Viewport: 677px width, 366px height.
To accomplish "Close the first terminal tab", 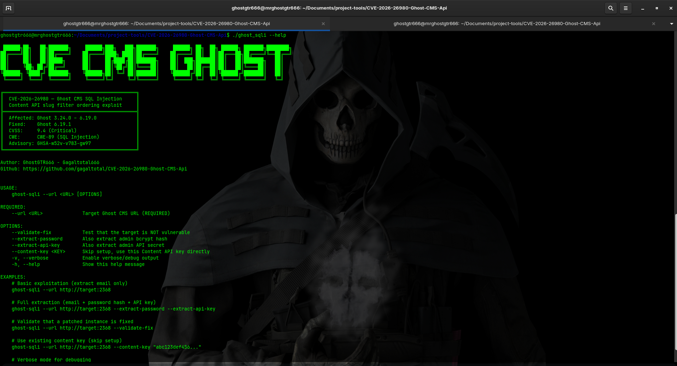I will (x=323, y=24).
